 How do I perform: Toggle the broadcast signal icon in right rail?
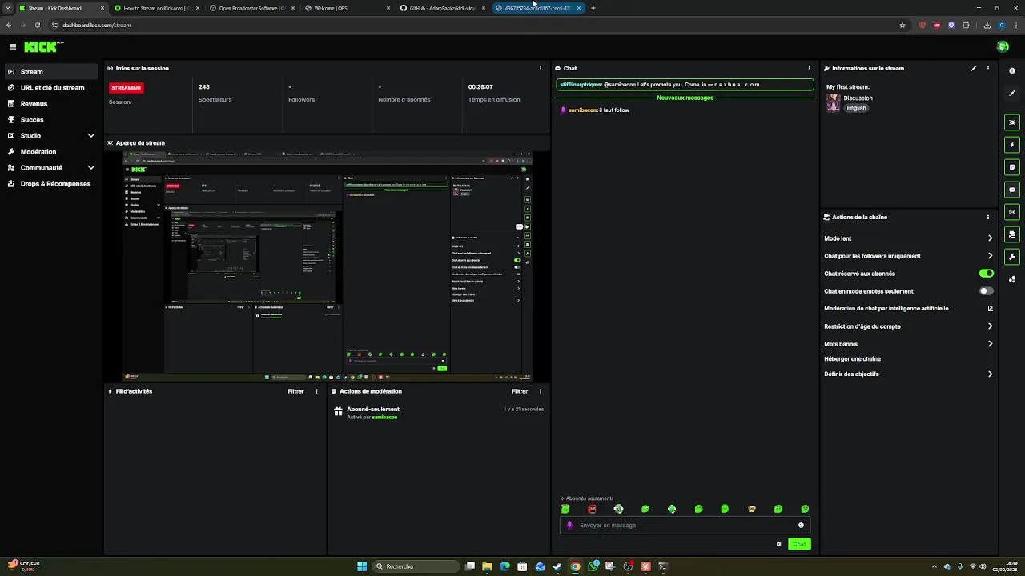pyautogui.click(x=1012, y=212)
